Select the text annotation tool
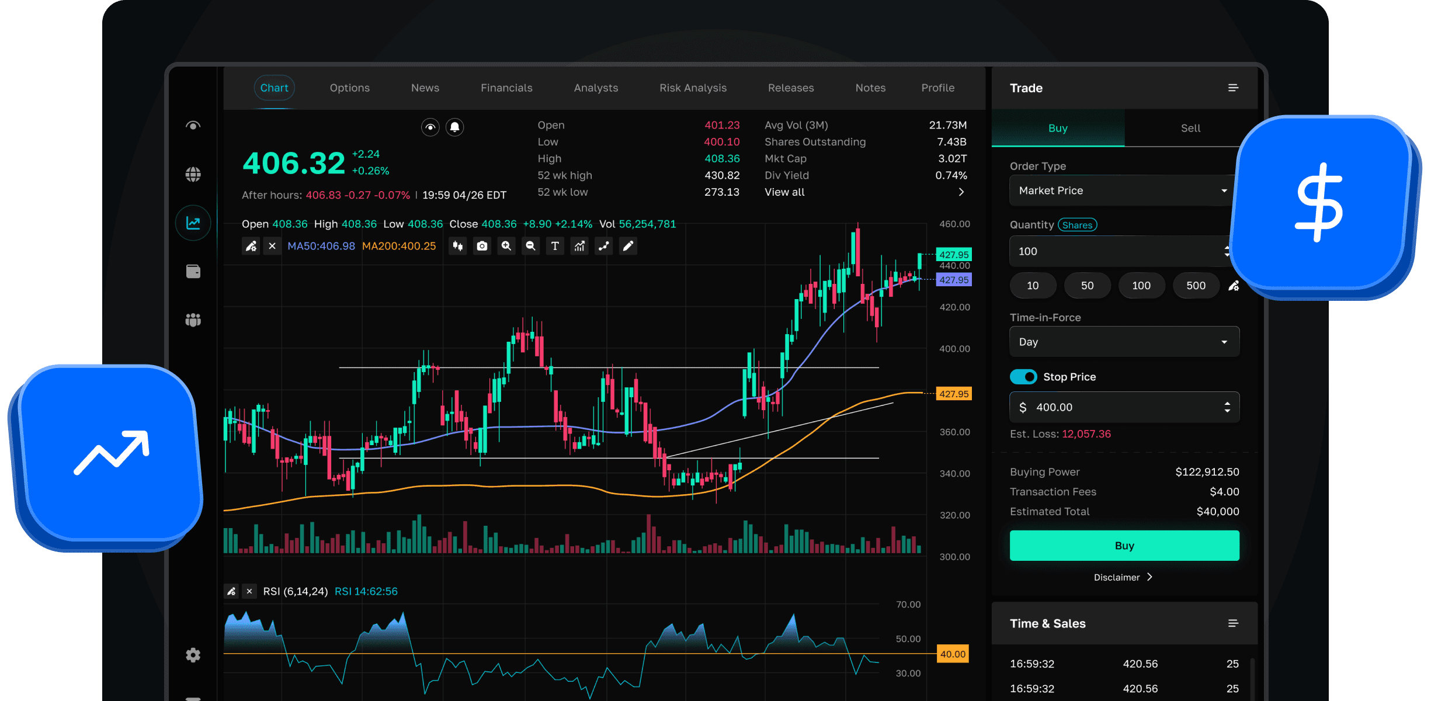The image size is (1431, 701). click(555, 246)
